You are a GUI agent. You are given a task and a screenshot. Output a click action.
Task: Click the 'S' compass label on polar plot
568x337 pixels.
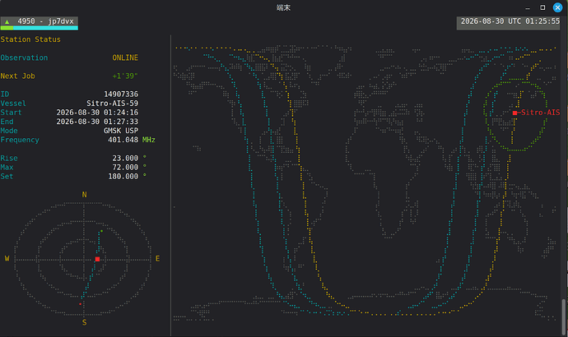tap(84, 322)
